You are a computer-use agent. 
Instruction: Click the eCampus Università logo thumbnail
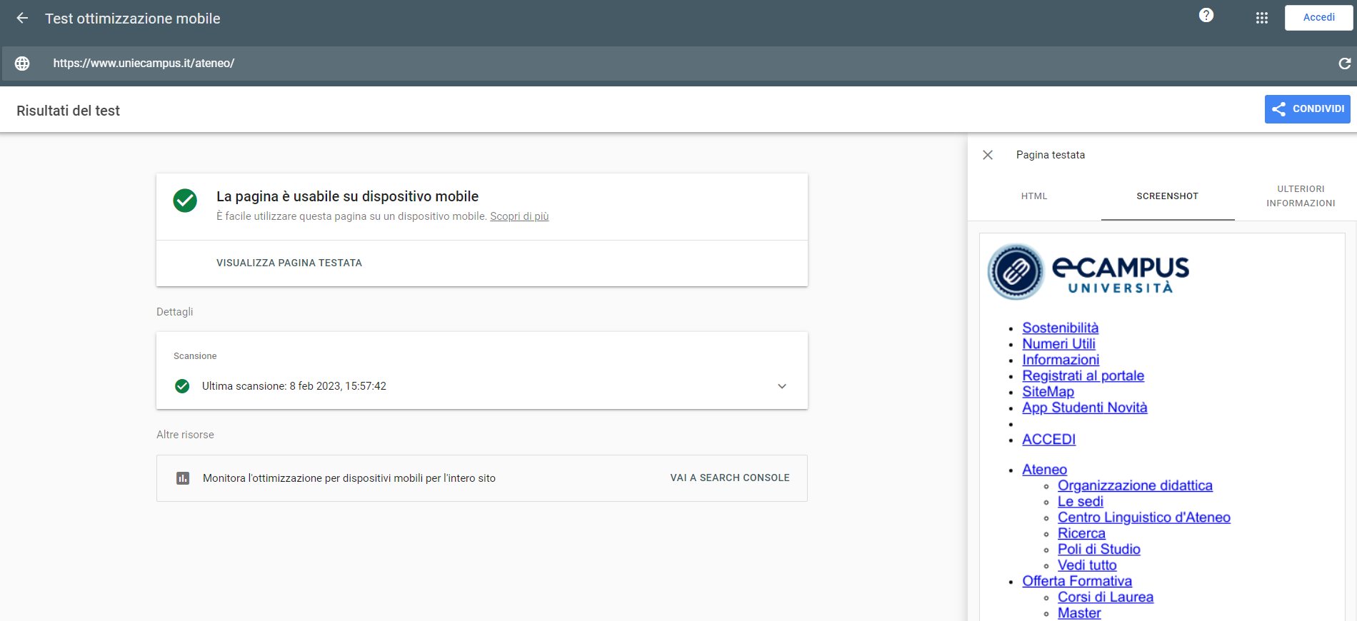coord(1088,272)
